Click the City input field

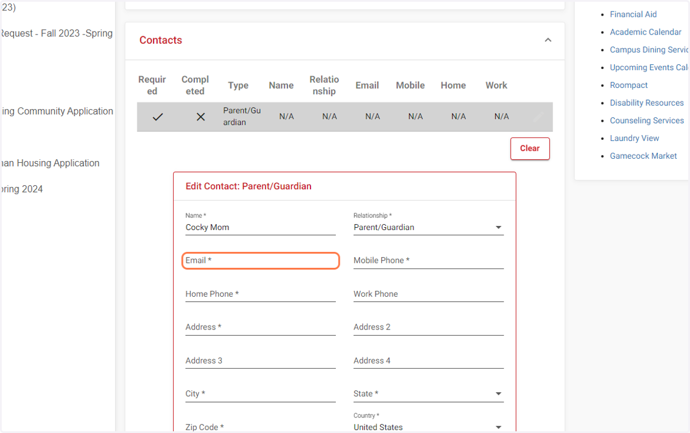[260, 394]
